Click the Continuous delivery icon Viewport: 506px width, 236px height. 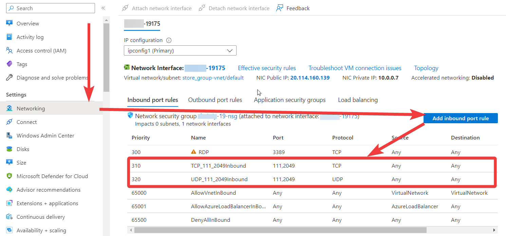pyautogui.click(x=10, y=217)
